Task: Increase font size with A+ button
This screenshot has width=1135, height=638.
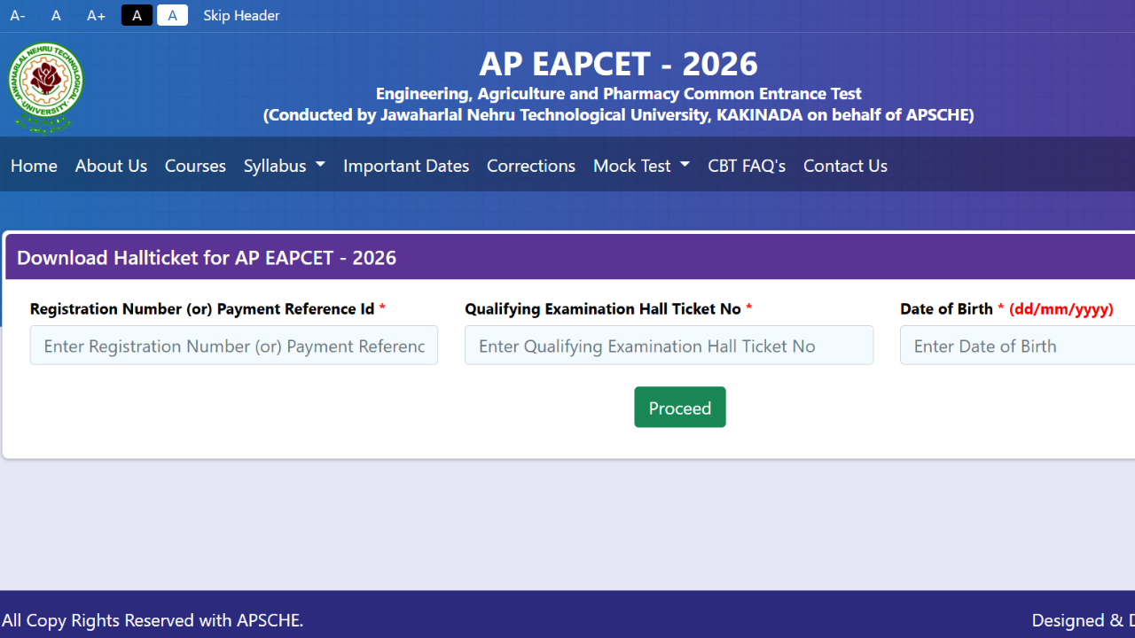Action: [x=96, y=16]
